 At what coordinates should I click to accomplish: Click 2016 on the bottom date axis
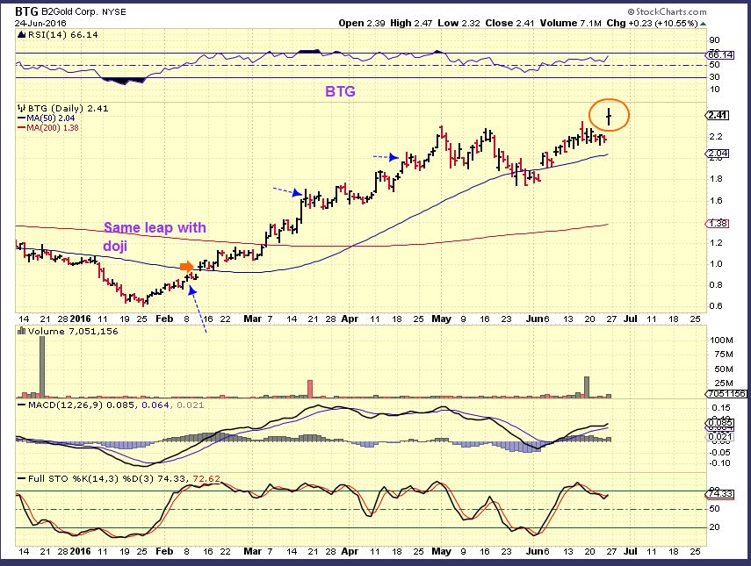pos(81,551)
